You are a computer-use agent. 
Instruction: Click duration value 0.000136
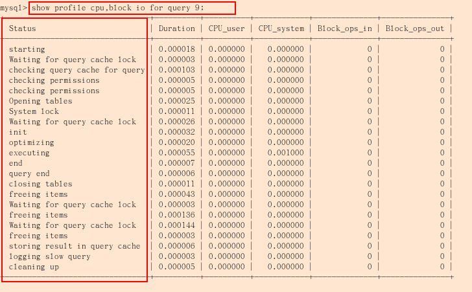click(177, 215)
